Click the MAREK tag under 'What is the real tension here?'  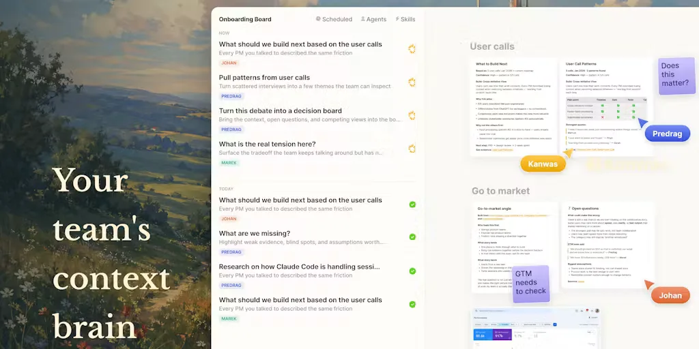point(229,163)
